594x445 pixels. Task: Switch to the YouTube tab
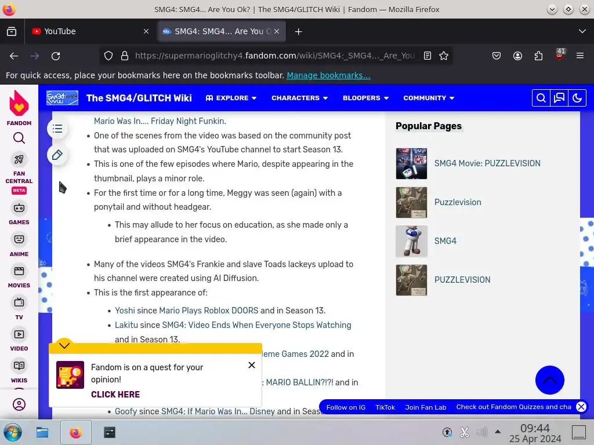coord(90,31)
